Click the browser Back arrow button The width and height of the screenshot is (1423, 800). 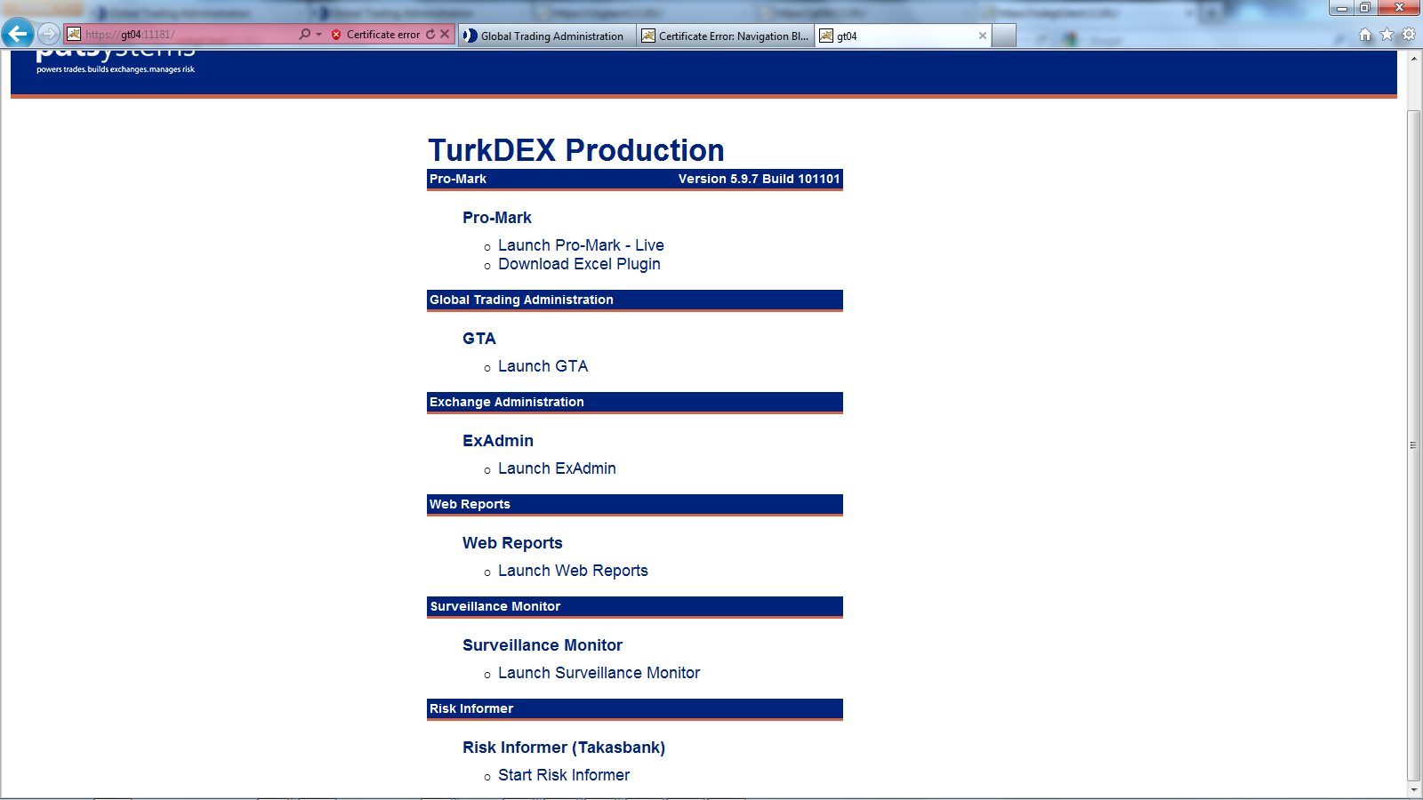18,34
